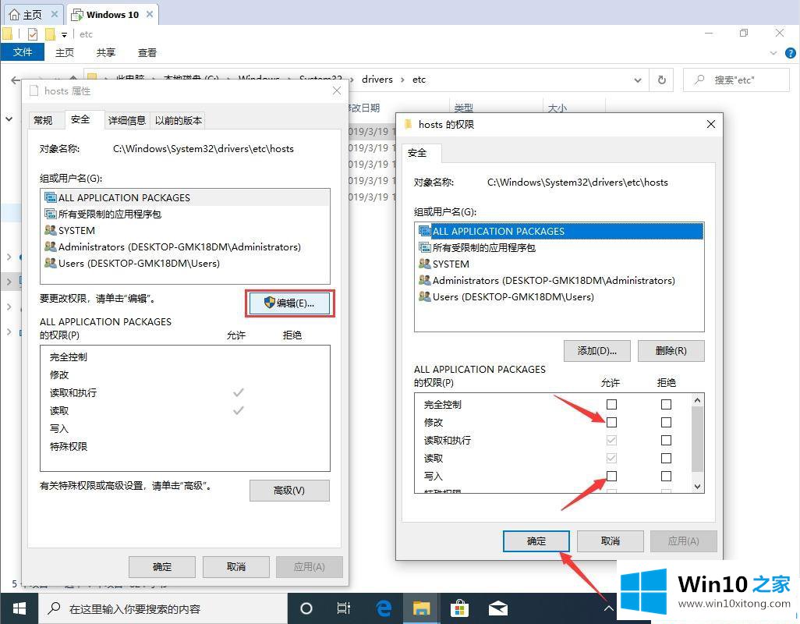The width and height of the screenshot is (800, 624).
Task: Click Cancel in hosts properties dialog
Action: [236, 567]
